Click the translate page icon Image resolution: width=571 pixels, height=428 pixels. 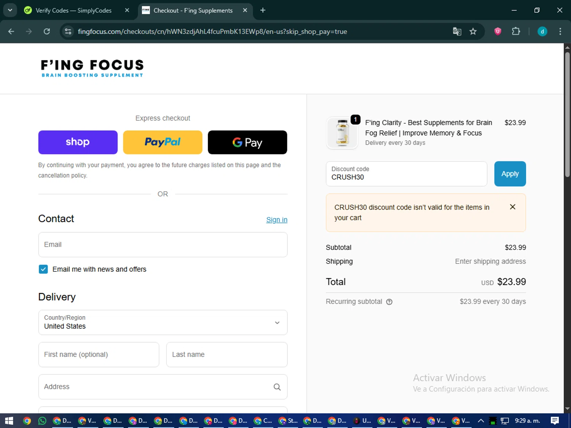pos(457,32)
